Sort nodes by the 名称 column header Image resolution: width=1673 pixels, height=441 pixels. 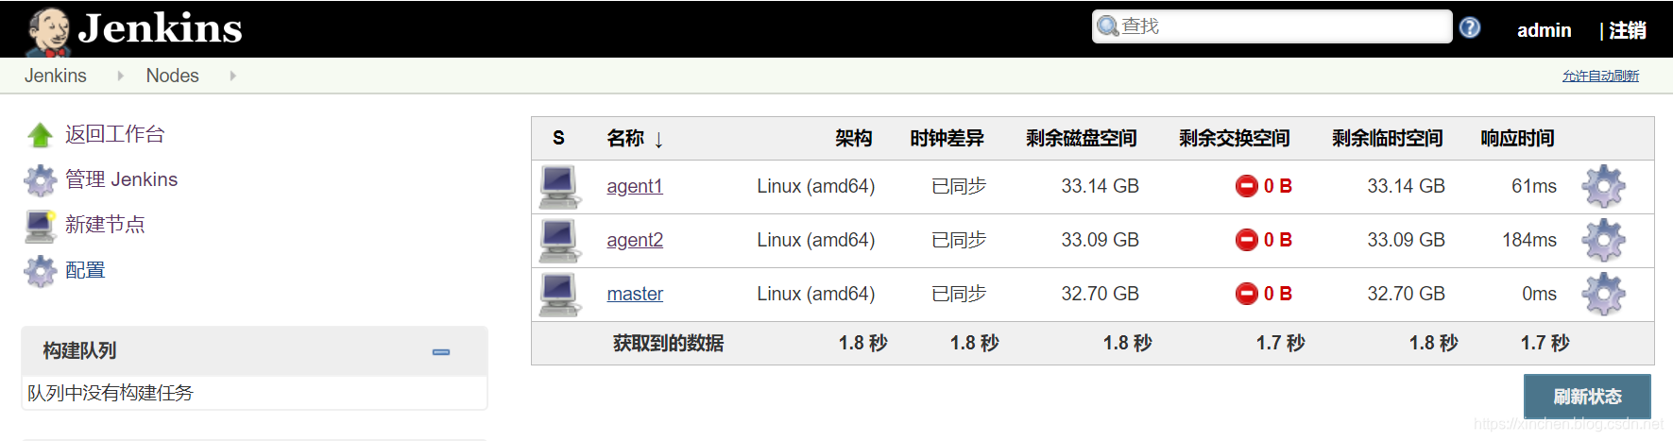click(624, 139)
